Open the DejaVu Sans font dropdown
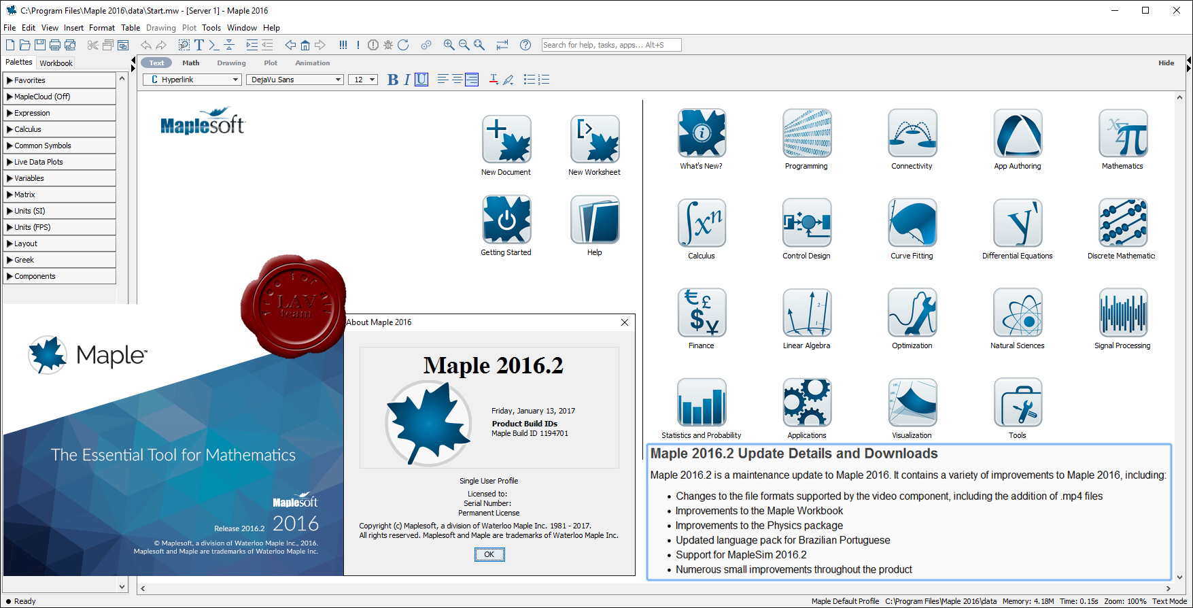Image resolution: width=1193 pixels, height=608 pixels. coord(295,80)
